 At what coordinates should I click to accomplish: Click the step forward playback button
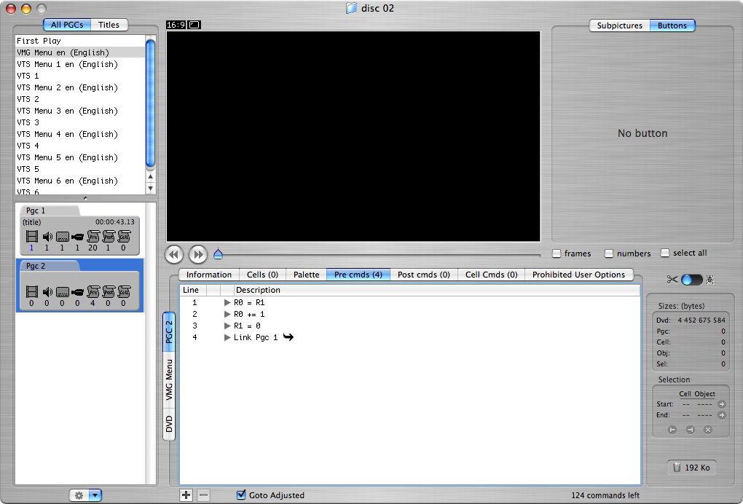(x=198, y=254)
